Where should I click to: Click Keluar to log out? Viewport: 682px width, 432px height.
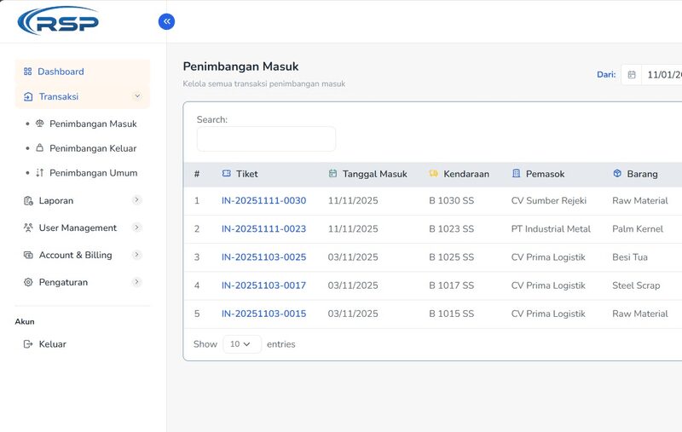[52, 344]
